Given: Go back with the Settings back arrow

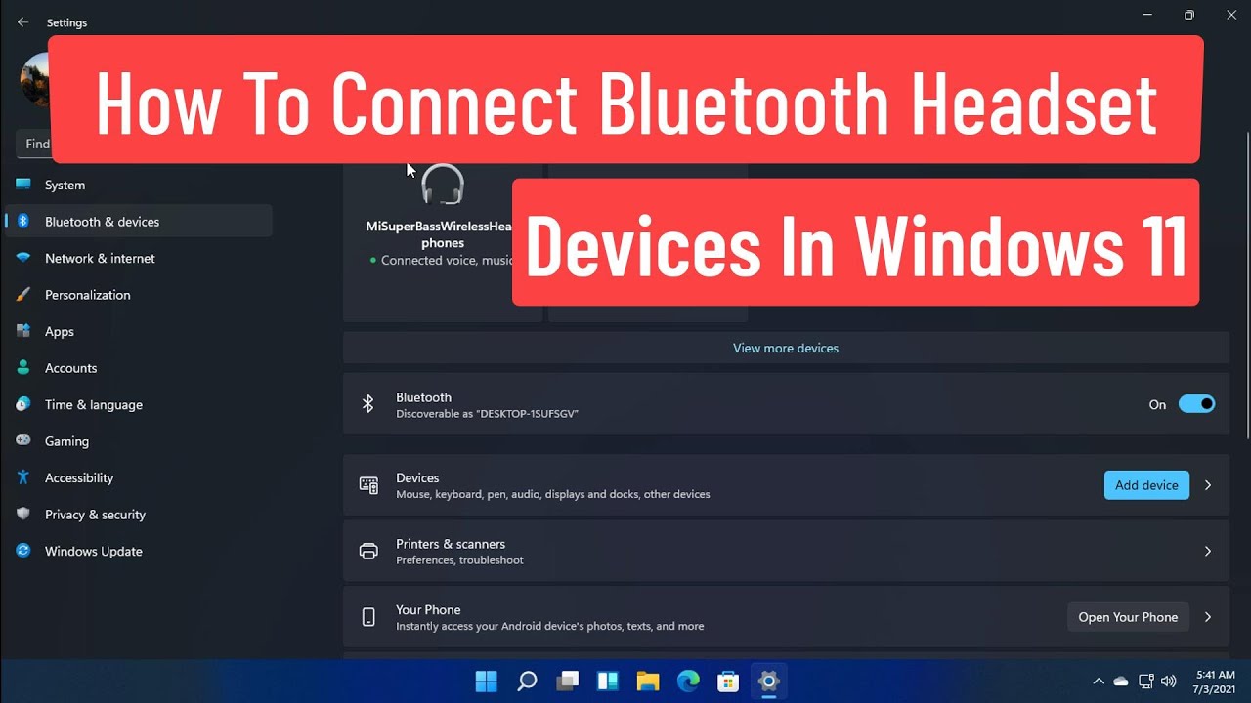Looking at the screenshot, I should [23, 22].
